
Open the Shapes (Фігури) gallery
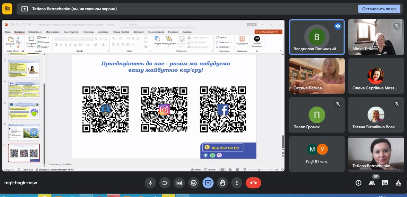point(157,41)
